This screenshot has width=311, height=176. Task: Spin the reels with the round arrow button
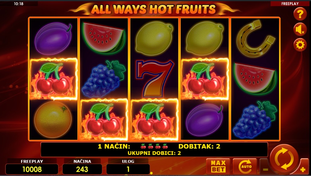pyautogui.click(x=284, y=159)
